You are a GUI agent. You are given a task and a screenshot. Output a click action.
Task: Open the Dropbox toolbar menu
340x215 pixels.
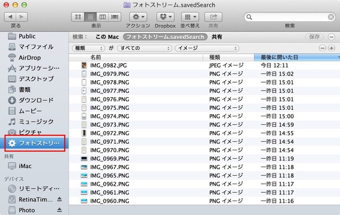click(165, 17)
